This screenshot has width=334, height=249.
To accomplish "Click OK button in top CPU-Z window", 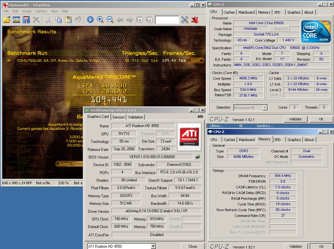I will click(x=321, y=119).
